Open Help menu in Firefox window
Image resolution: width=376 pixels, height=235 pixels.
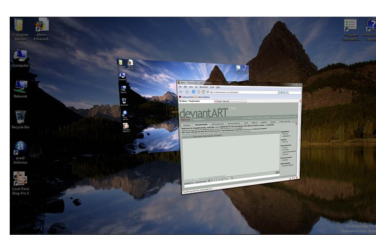[218, 87]
